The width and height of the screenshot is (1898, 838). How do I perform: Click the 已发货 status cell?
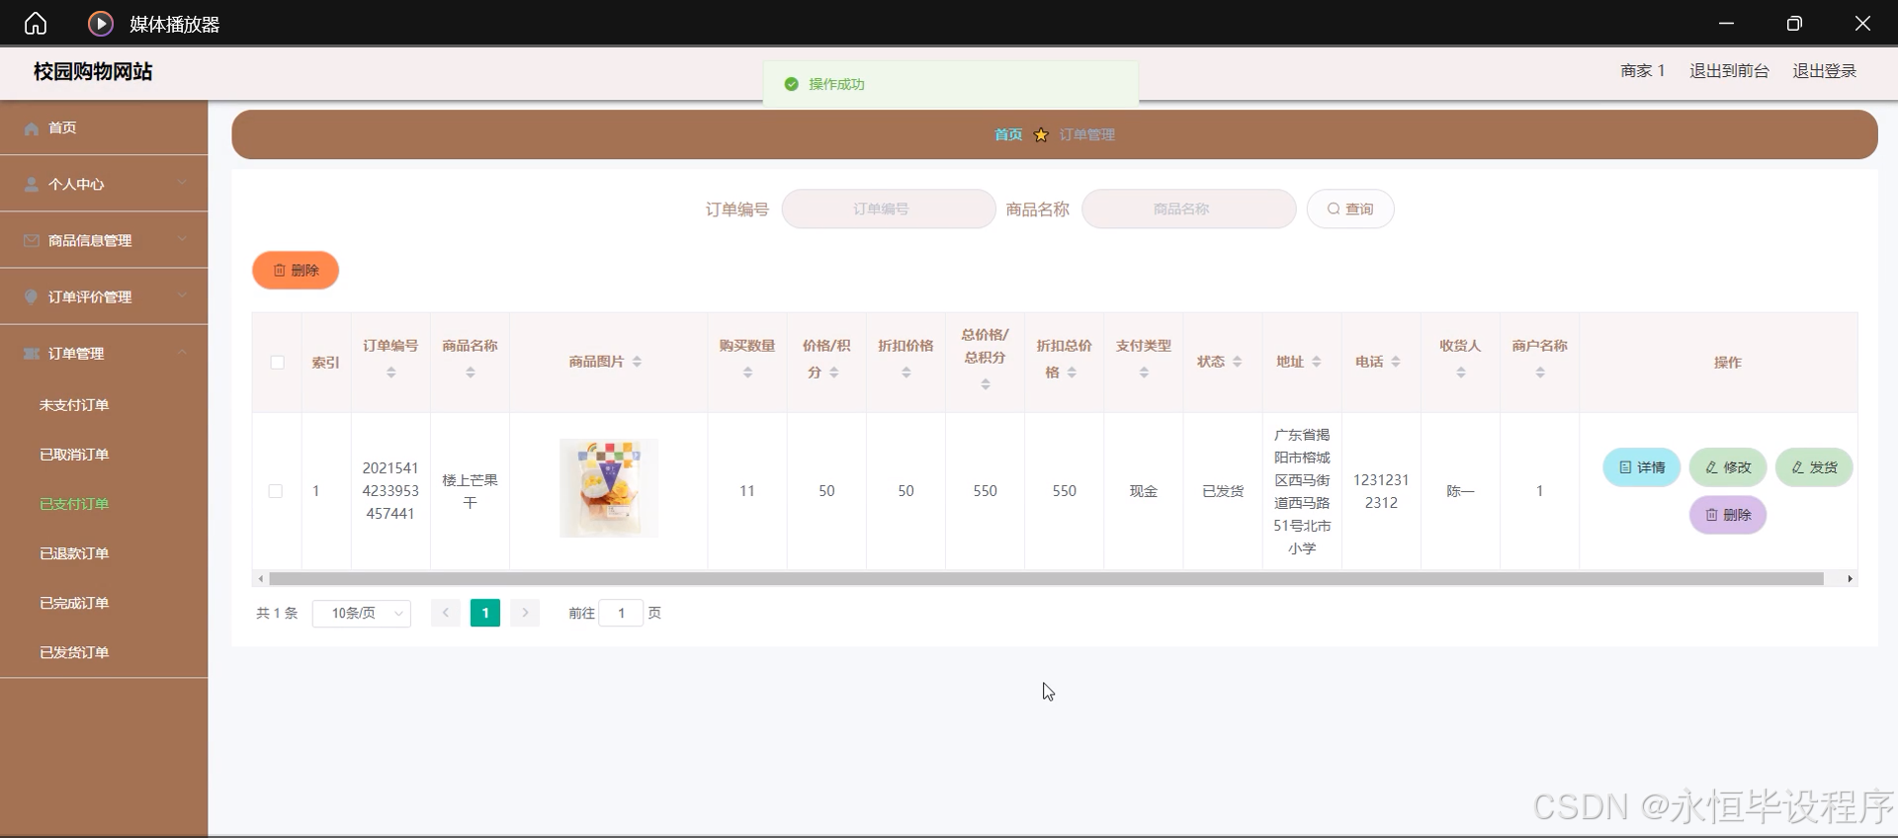pyautogui.click(x=1223, y=491)
